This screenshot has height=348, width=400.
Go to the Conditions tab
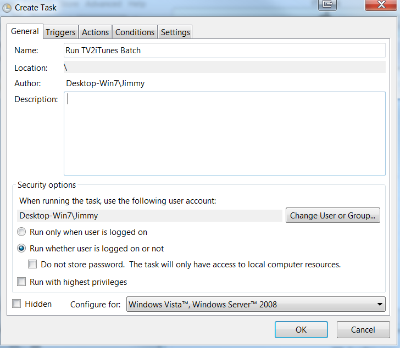pos(135,32)
